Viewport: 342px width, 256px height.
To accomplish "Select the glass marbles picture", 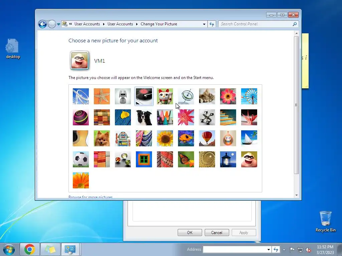I will point(123,159).
